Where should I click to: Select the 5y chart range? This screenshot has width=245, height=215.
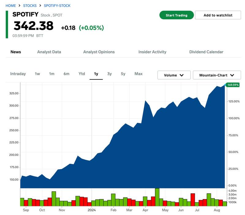[123, 74]
